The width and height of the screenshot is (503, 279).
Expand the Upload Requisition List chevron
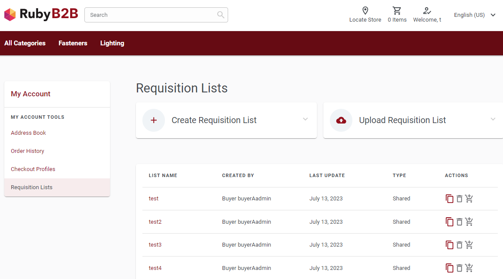click(x=493, y=119)
